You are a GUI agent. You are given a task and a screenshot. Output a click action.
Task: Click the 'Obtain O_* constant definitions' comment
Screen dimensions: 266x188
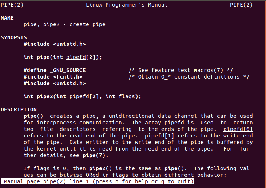tap(189, 77)
